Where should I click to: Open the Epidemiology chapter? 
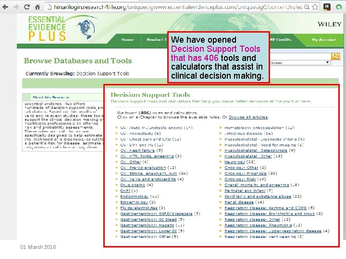[x=134, y=202]
